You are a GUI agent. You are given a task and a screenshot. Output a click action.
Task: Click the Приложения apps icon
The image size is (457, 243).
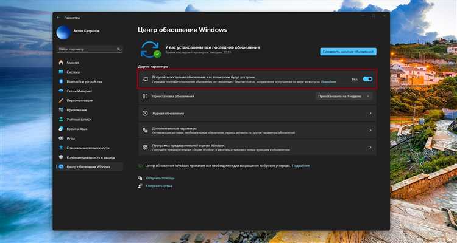point(61,110)
